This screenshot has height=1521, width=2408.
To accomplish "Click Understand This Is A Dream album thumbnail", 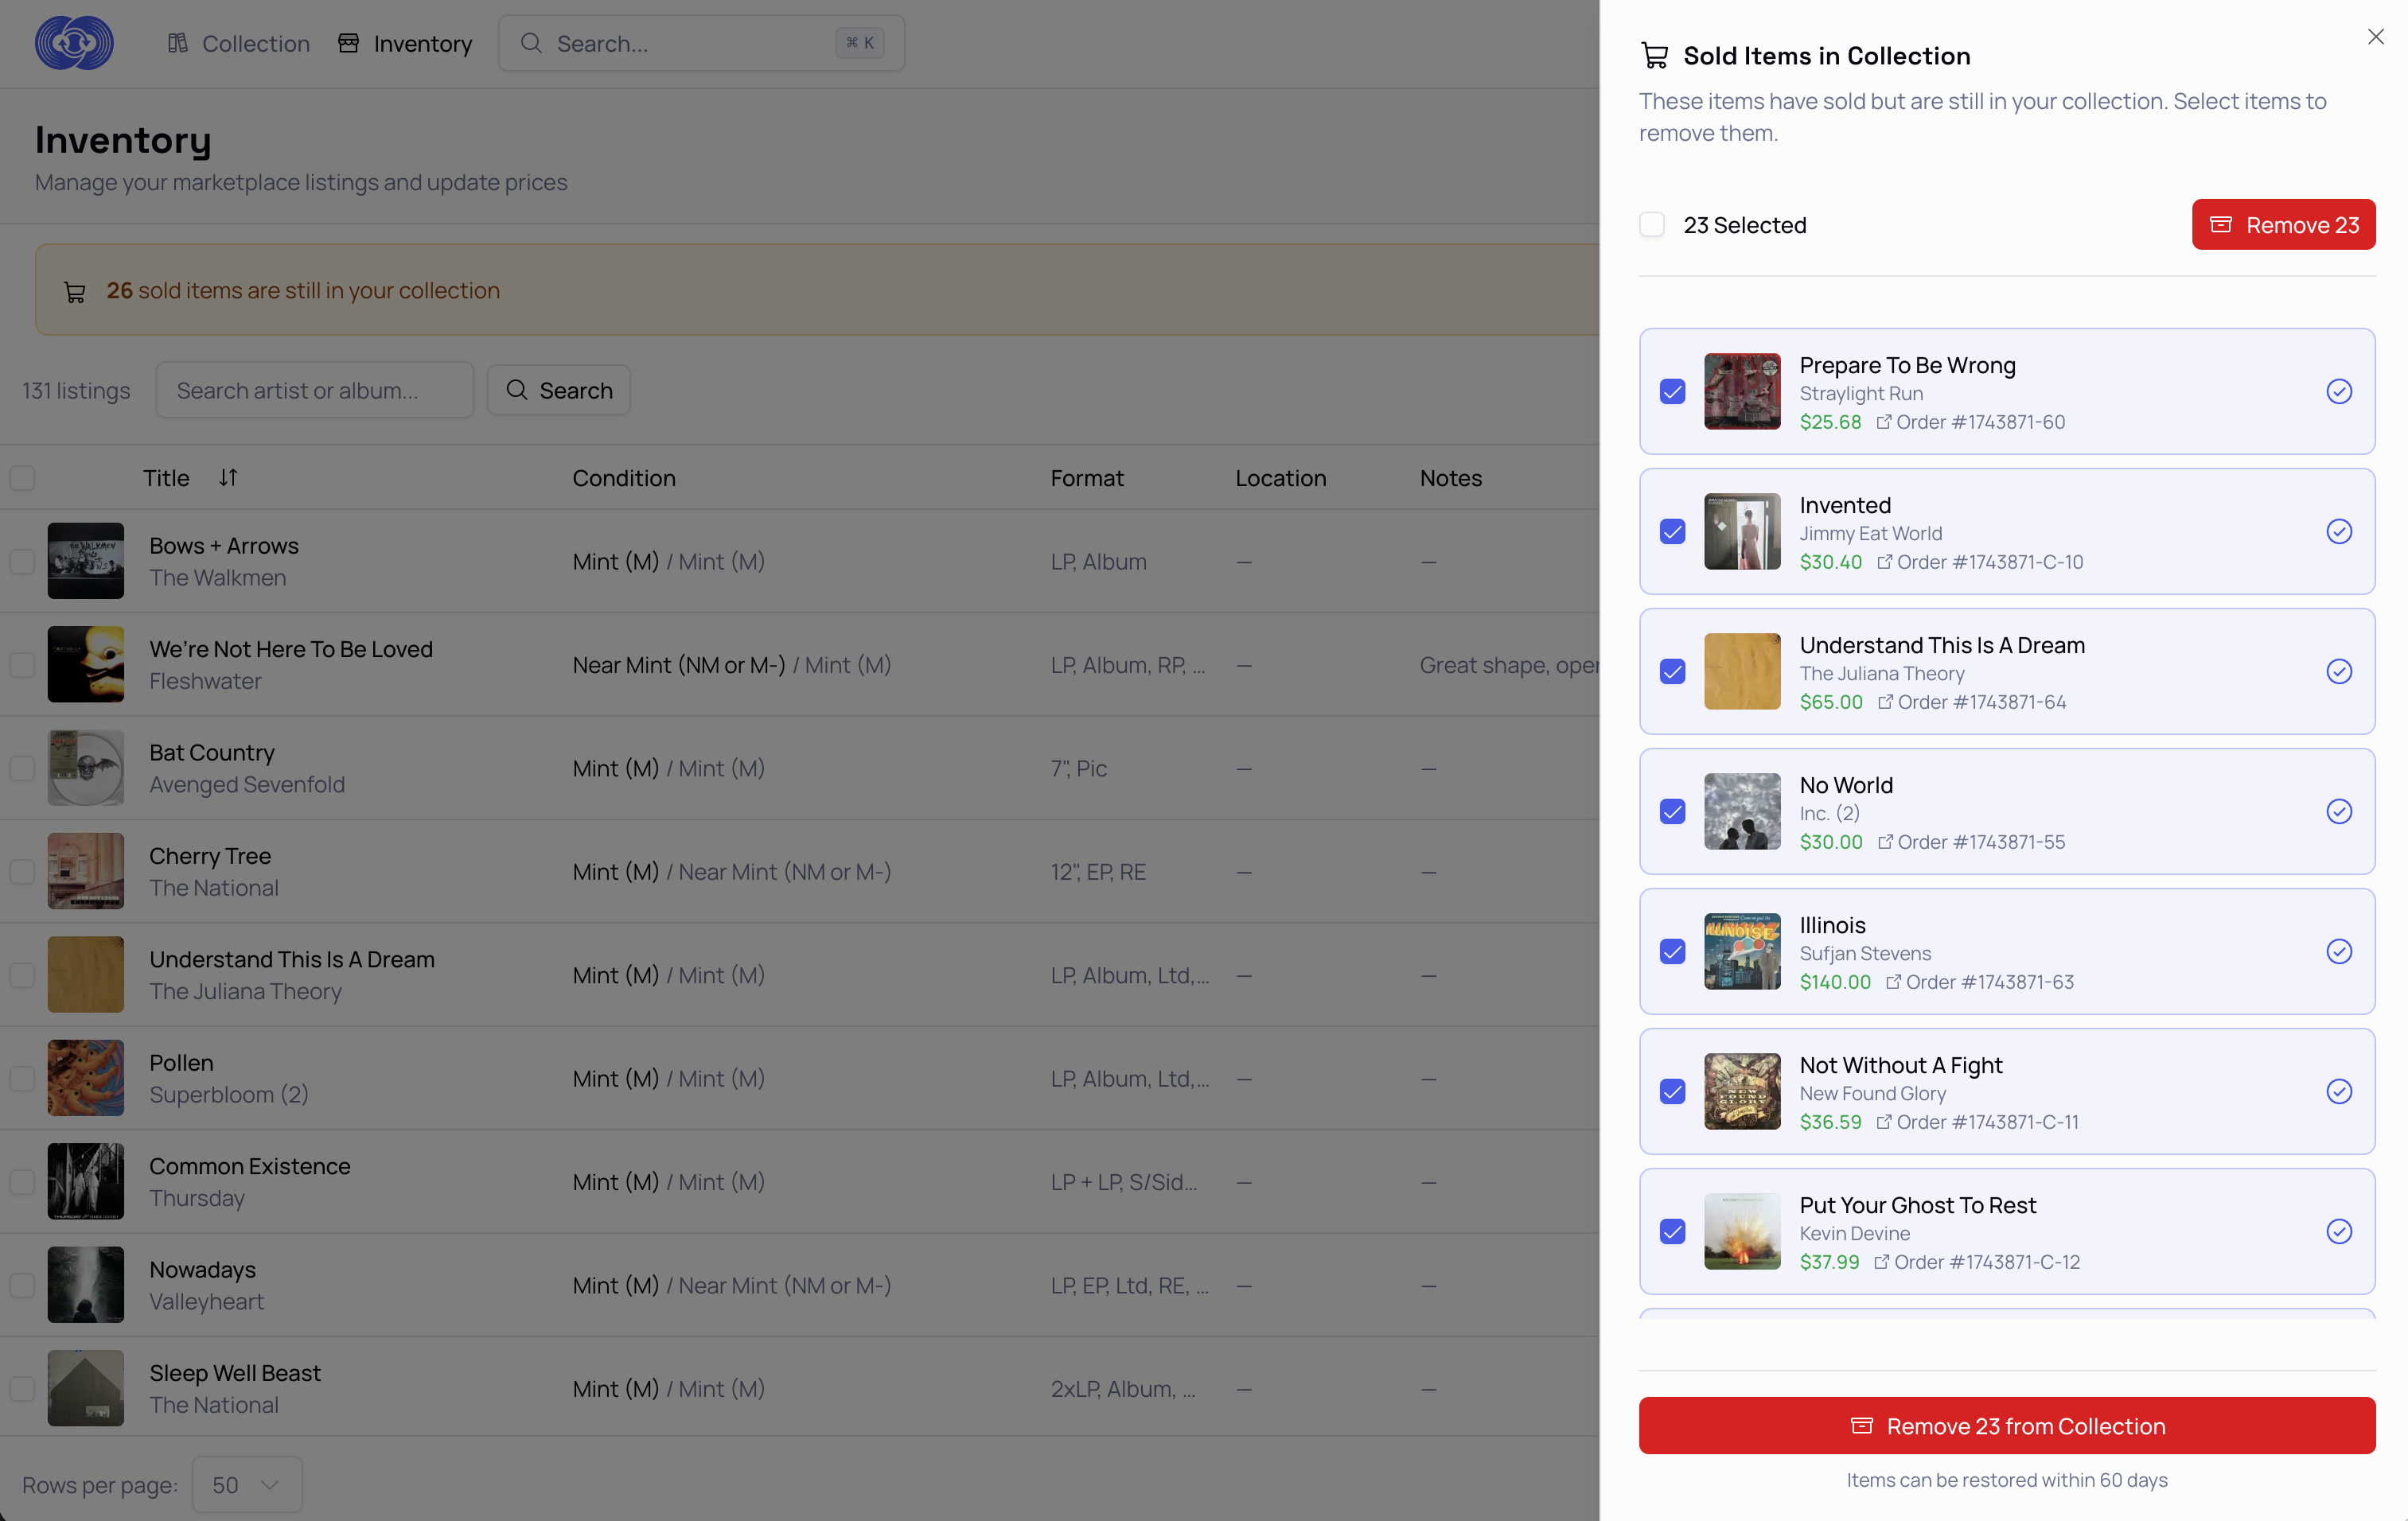I will coord(1741,671).
